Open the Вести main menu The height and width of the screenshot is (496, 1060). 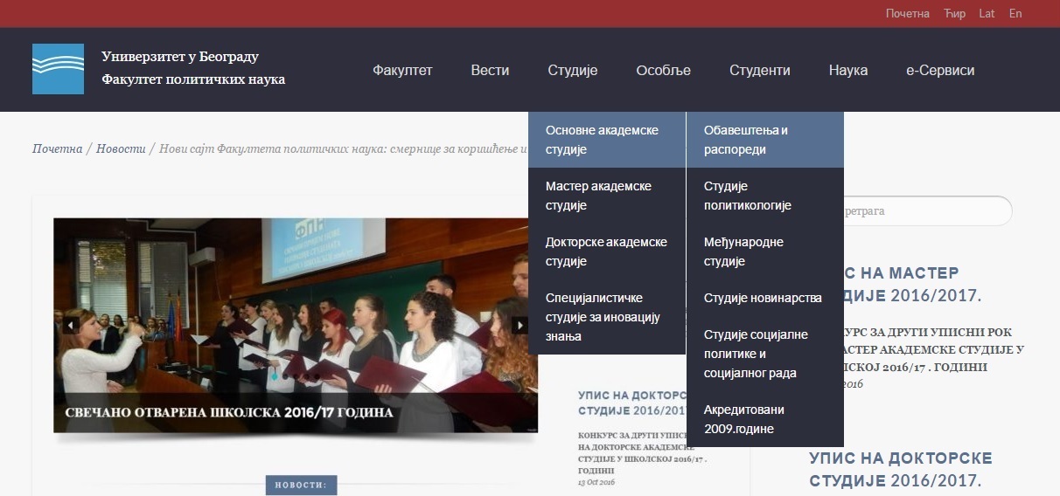click(490, 70)
